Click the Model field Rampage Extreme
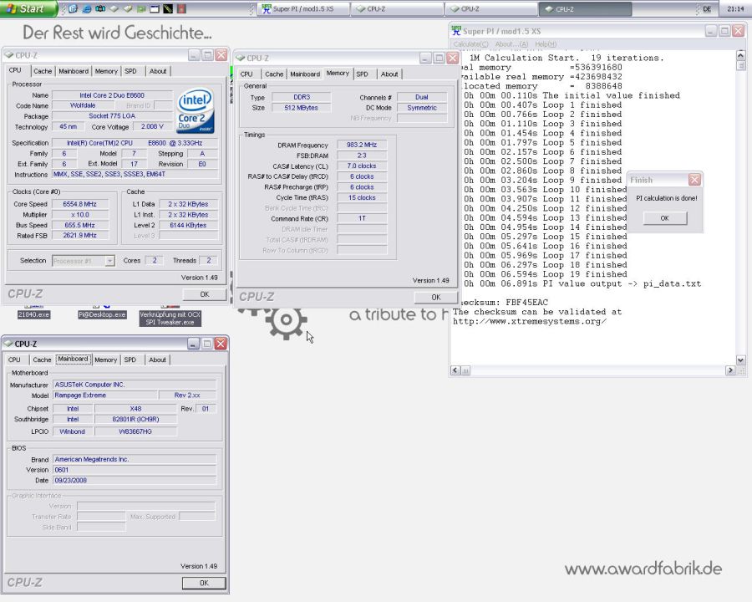The height and width of the screenshot is (602, 752). point(105,395)
